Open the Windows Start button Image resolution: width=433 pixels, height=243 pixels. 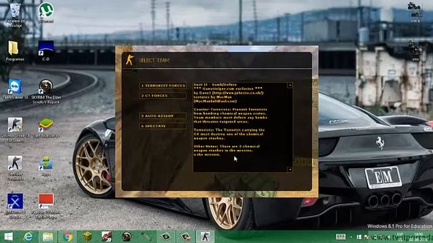coord(8,237)
